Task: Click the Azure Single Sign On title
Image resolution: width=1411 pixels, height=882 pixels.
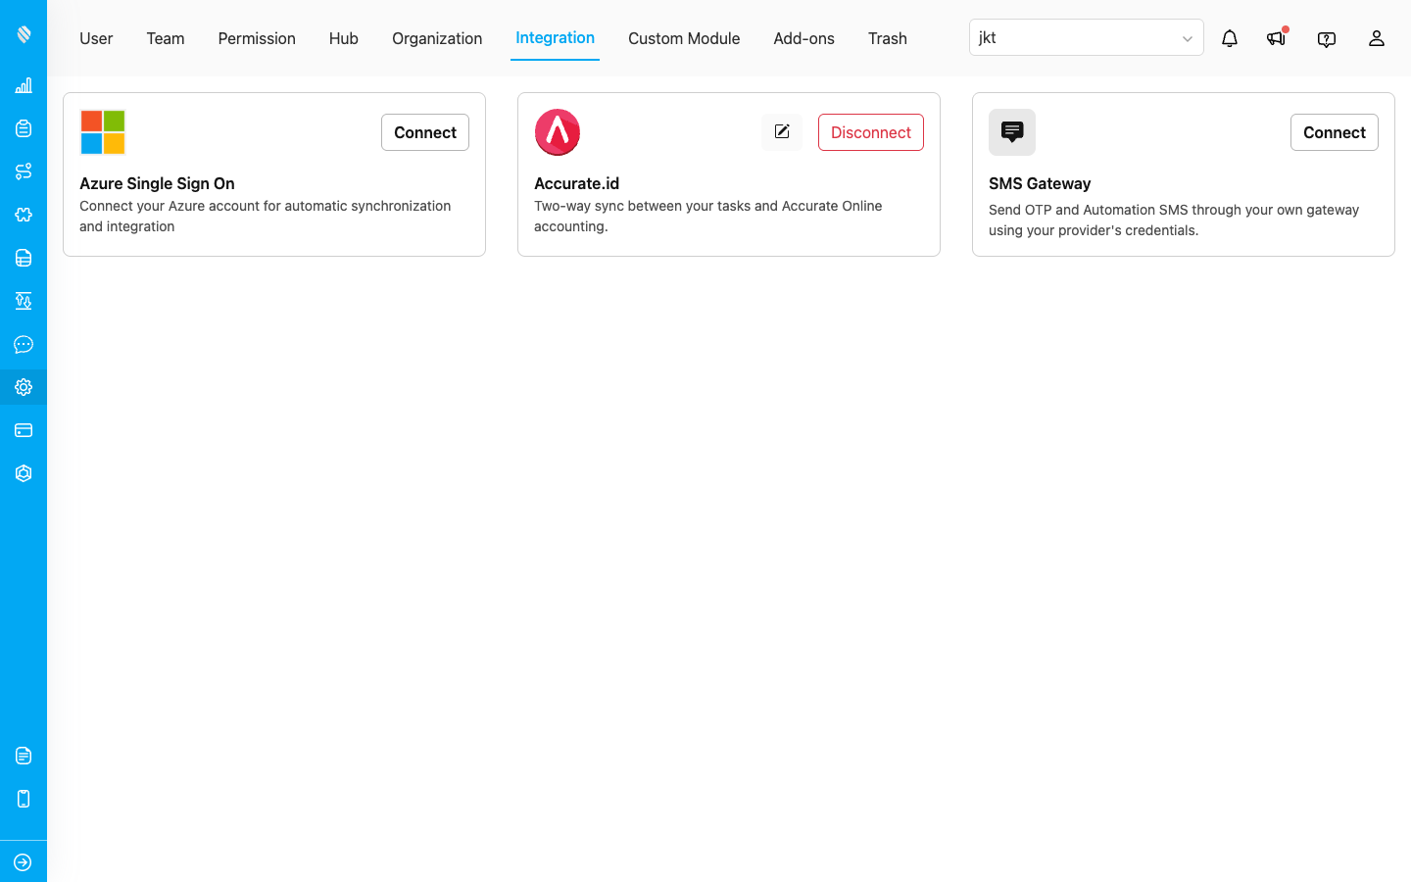Action: click(x=157, y=183)
